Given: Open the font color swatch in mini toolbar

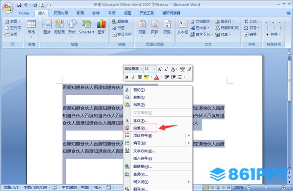Looking at the screenshot, I should (x=157, y=77).
